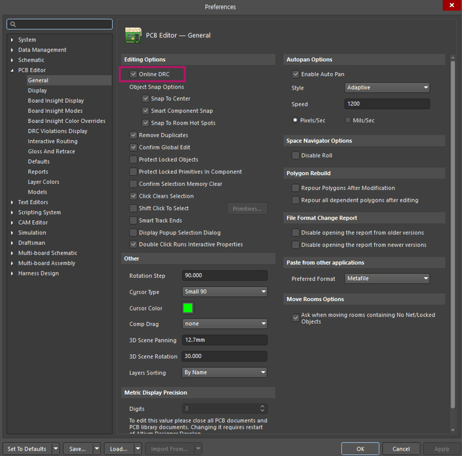Click the 3D Scene Panning field
462x456 pixels.
point(225,340)
